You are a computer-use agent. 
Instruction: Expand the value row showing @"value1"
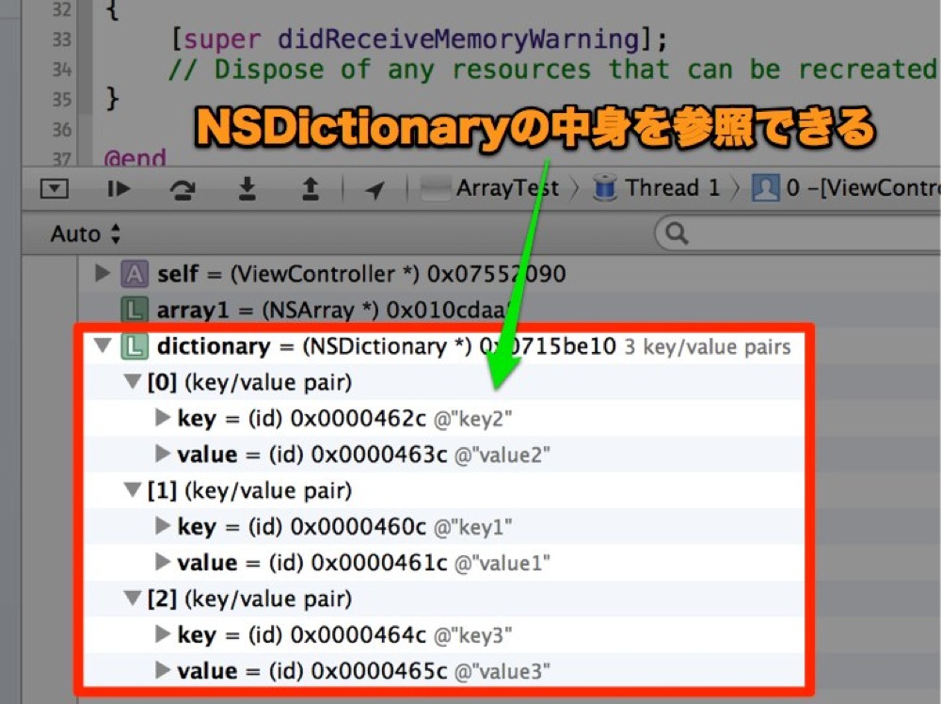pyautogui.click(x=163, y=561)
